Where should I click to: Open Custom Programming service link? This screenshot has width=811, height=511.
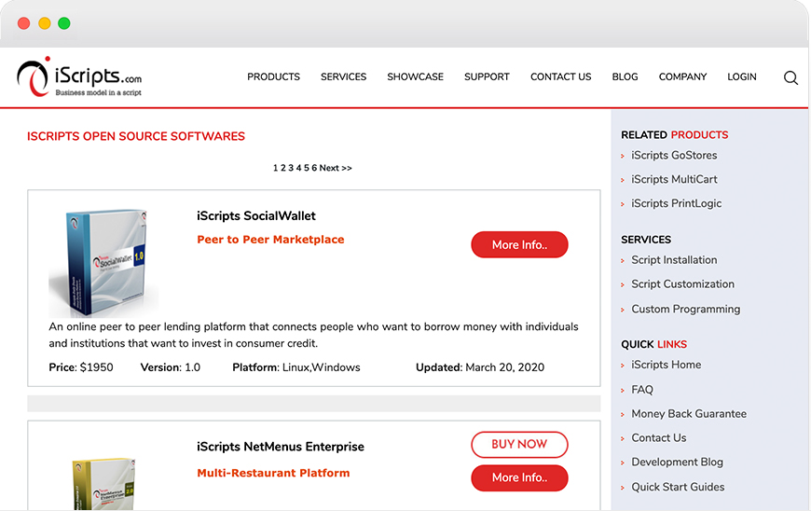click(x=686, y=310)
